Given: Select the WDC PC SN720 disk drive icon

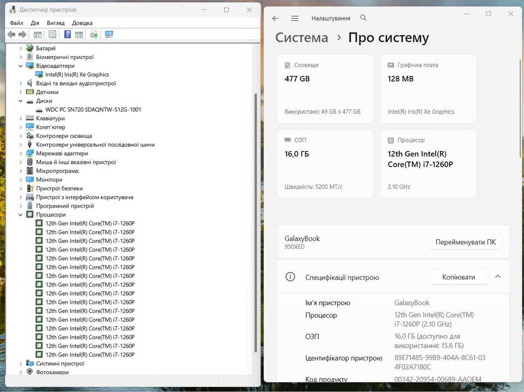Looking at the screenshot, I should tap(39, 110).
